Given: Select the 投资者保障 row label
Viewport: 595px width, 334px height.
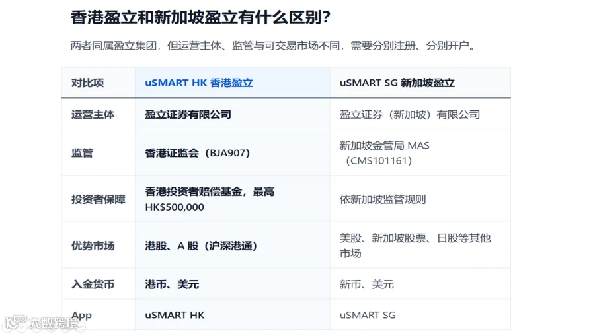Looking at the screenshot, I should tap(99, 199).
